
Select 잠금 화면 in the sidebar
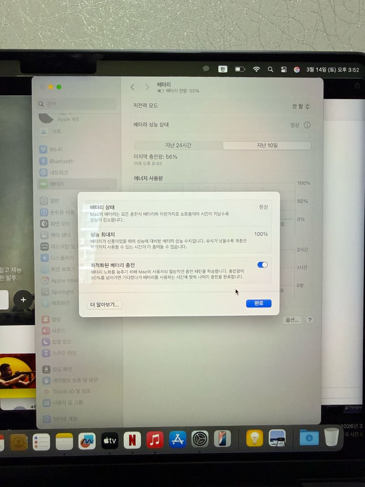(x=57, y=369)
